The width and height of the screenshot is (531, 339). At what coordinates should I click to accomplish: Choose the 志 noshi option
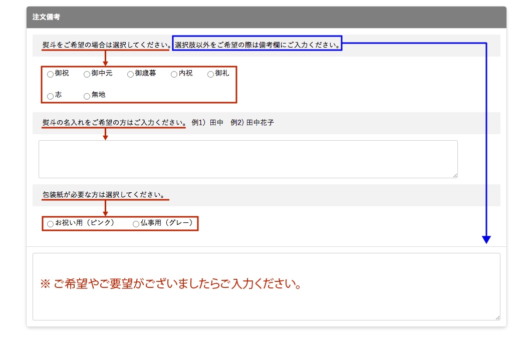(x=50, y=96)
